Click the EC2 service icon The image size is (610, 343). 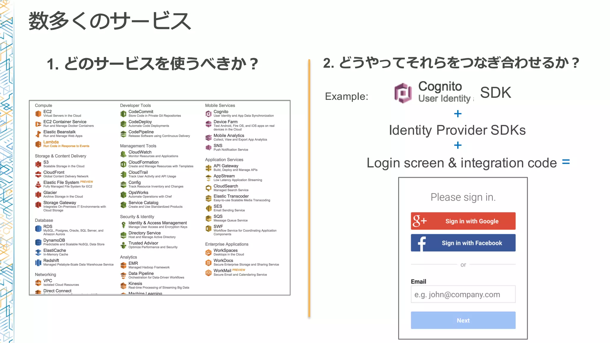[38, 113]
